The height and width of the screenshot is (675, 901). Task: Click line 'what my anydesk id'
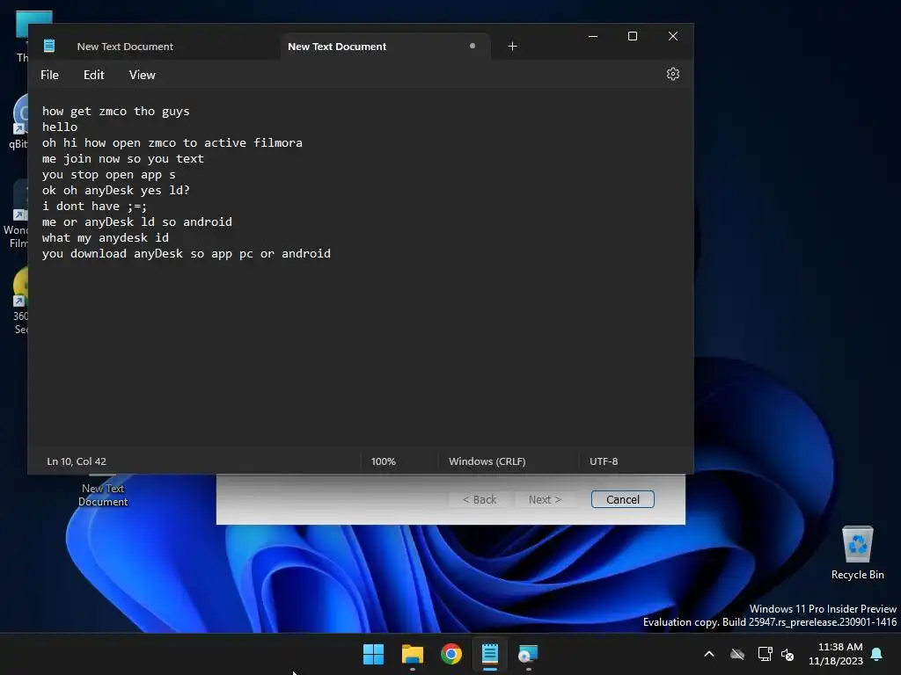tap(106, 237)
